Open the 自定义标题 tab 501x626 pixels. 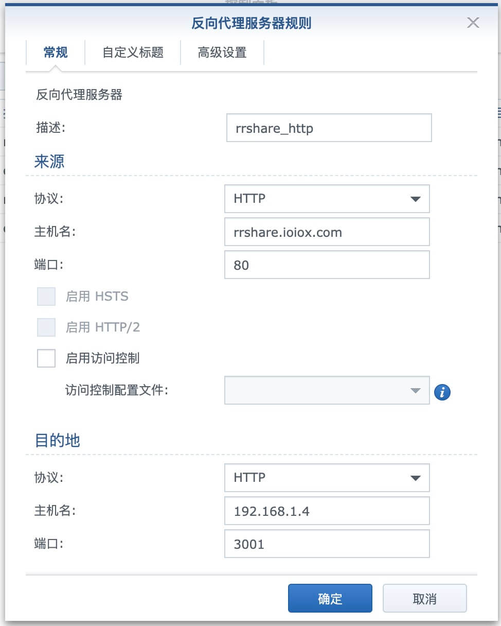tap(133, 53)
